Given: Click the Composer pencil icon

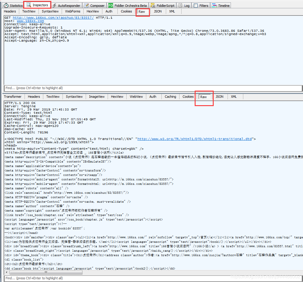Looking at the screenshot, I should pos(87,6).
